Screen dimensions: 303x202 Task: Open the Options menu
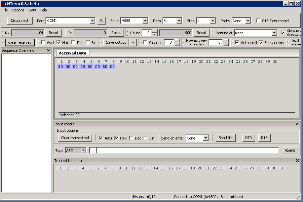pyautogui.click(x=18, y=10)
